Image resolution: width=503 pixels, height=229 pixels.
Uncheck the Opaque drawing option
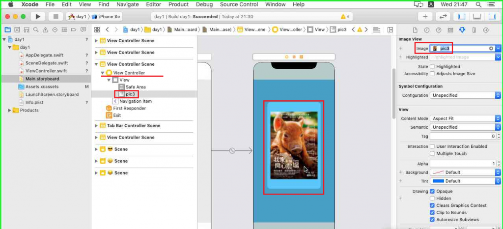click(432, 191)
